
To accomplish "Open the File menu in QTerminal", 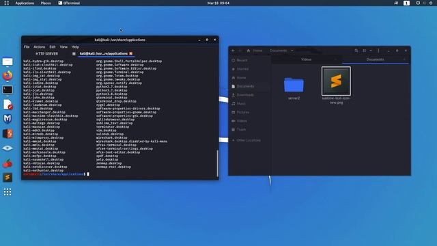I will click(27, 47).
